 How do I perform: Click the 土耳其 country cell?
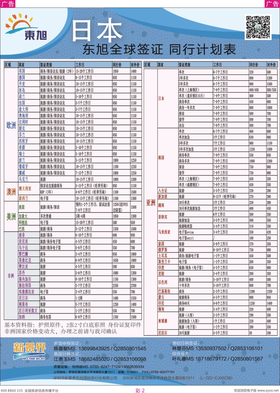tap(168, 256)
